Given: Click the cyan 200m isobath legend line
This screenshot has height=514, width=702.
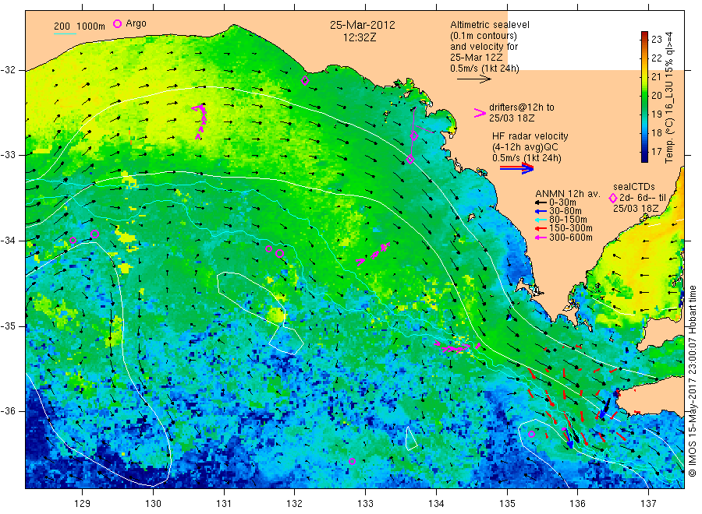Looking at the screenshot, I should coord(65,33).
